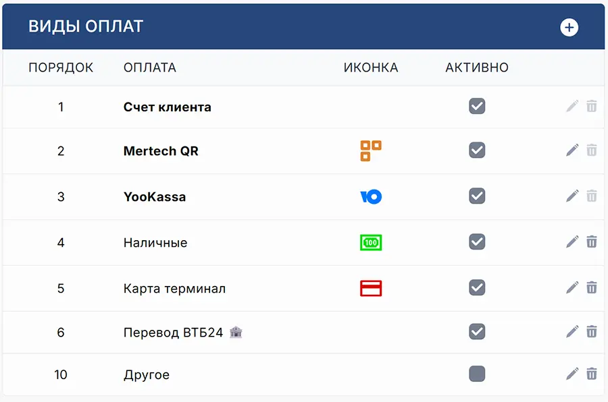Disable the Счет клиента active checkbox
This screenshot has height=402, width=608.
click(477, 107)
